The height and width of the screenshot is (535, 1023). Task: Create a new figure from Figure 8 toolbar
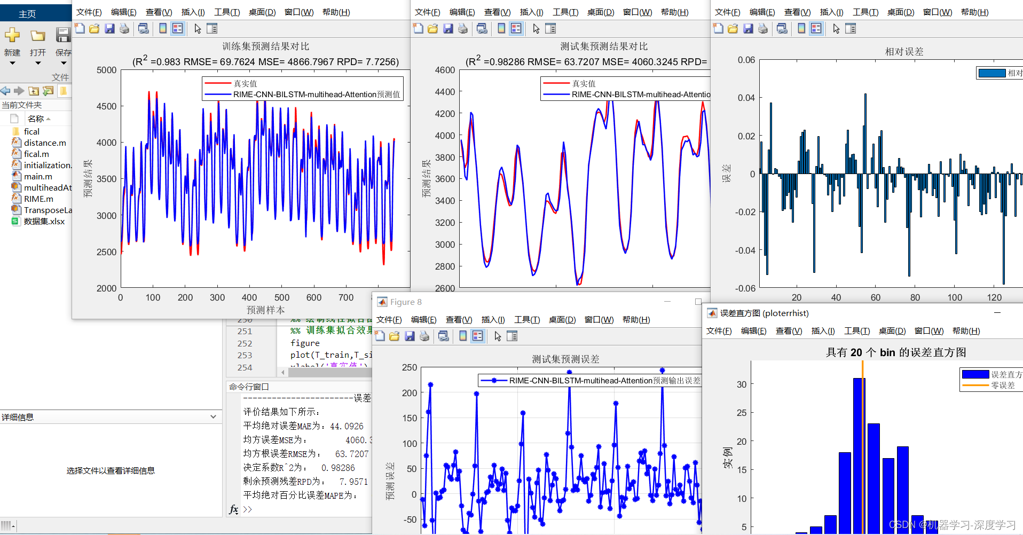380,336
